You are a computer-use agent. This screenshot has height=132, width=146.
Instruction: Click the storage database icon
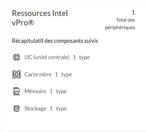click(17, 109)
